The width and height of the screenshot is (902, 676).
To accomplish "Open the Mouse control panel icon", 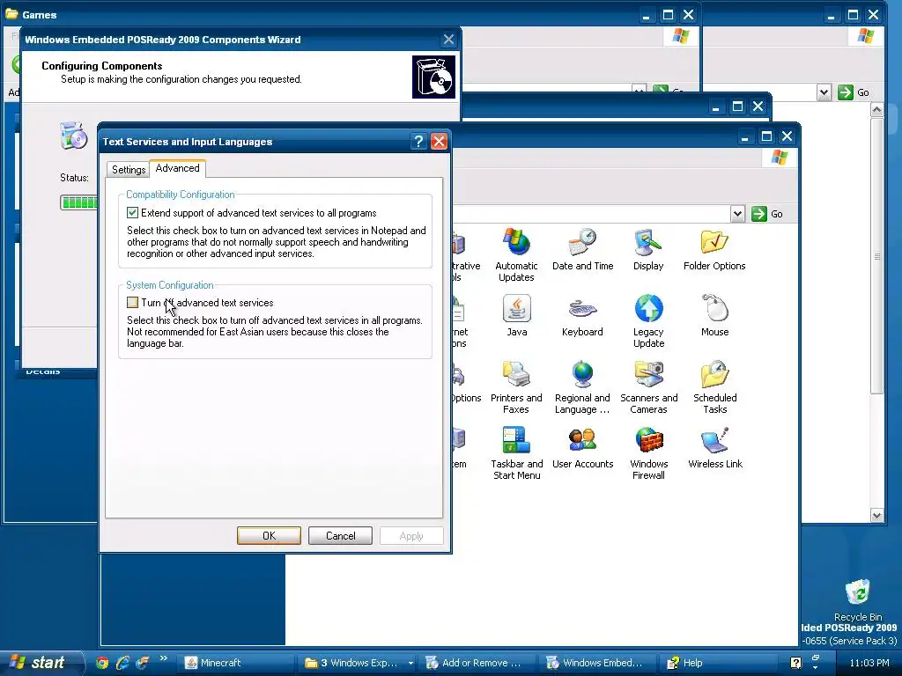I will click(714, 316).
